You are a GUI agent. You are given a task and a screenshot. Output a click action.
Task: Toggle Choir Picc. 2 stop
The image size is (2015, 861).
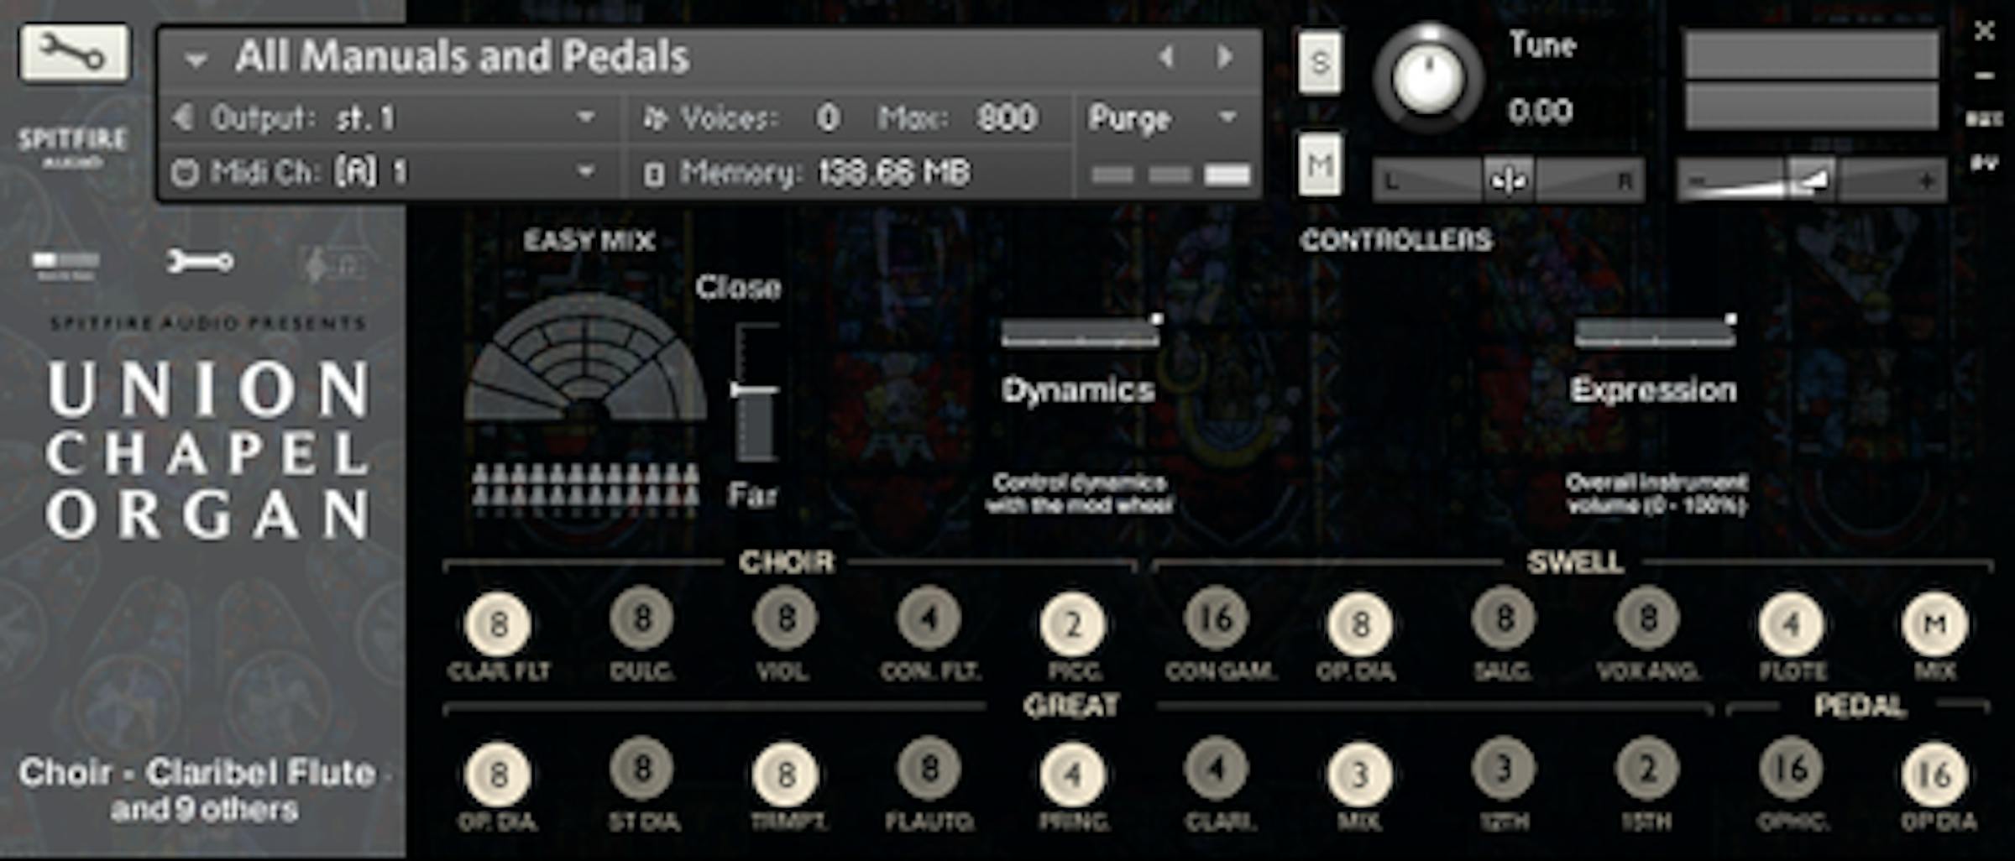tap(1073, 624)
